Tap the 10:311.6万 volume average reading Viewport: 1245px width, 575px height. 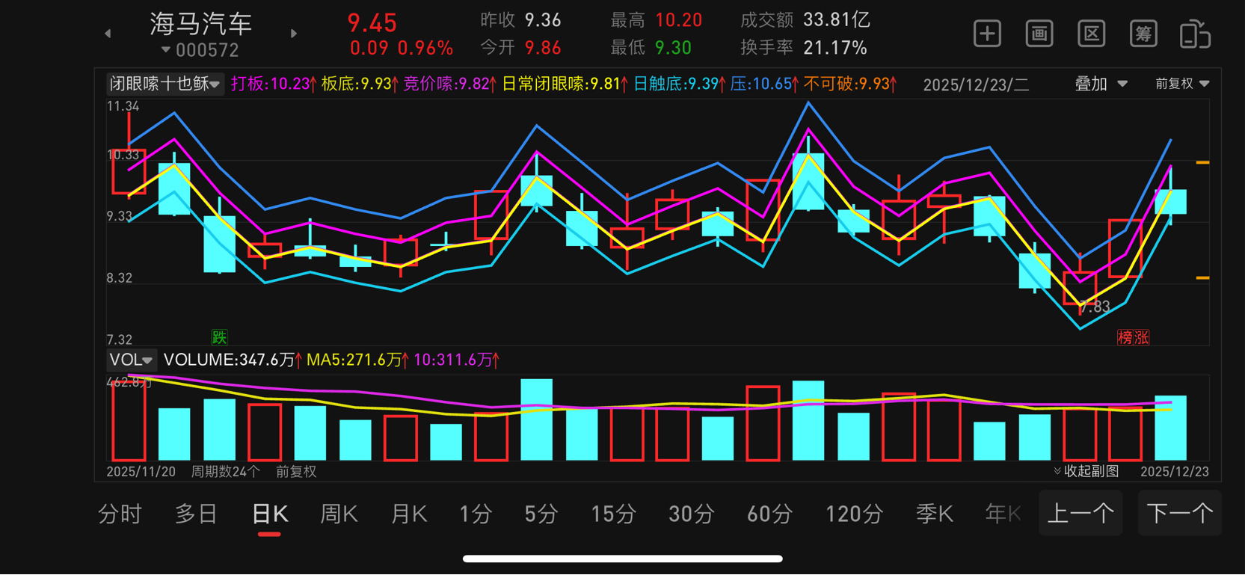point(457,360)
